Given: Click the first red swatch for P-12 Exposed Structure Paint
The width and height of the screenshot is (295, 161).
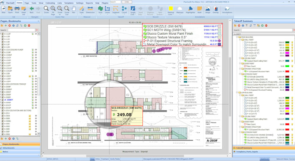Looking at the screenshot, I should (x=287, y=72).
